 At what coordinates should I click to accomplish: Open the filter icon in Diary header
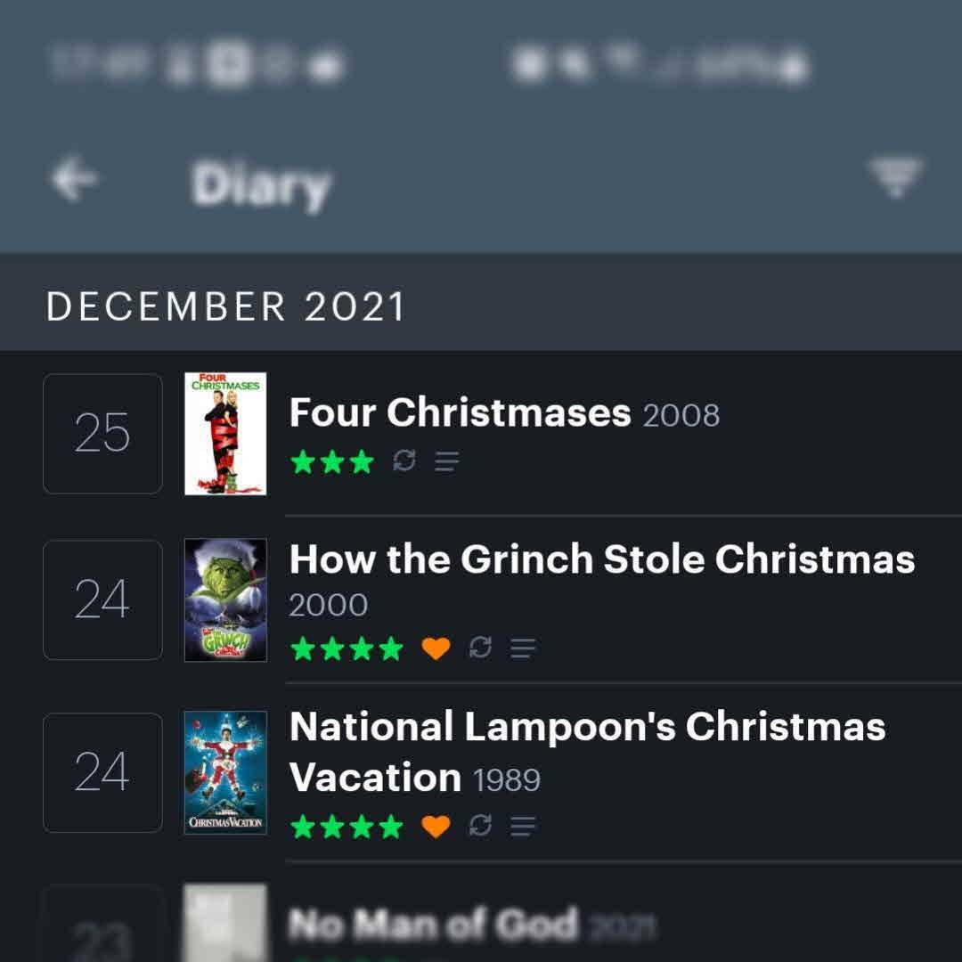[x=895, y=176]
